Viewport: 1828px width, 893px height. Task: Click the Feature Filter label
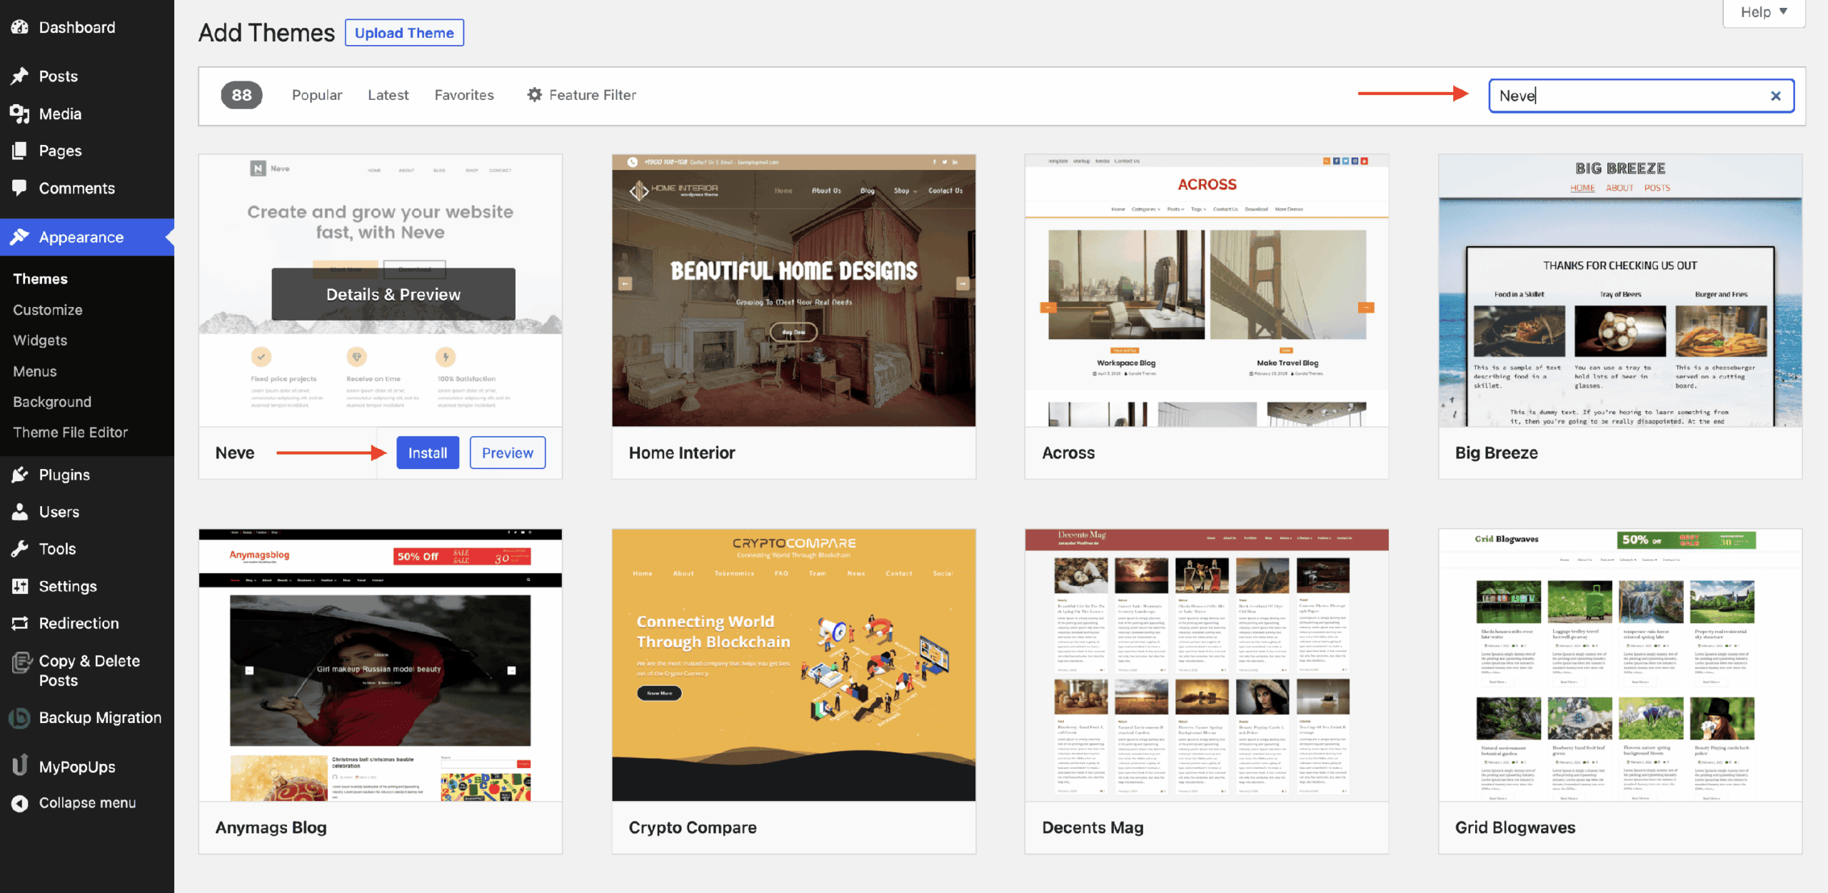click(x=593, y=95)
